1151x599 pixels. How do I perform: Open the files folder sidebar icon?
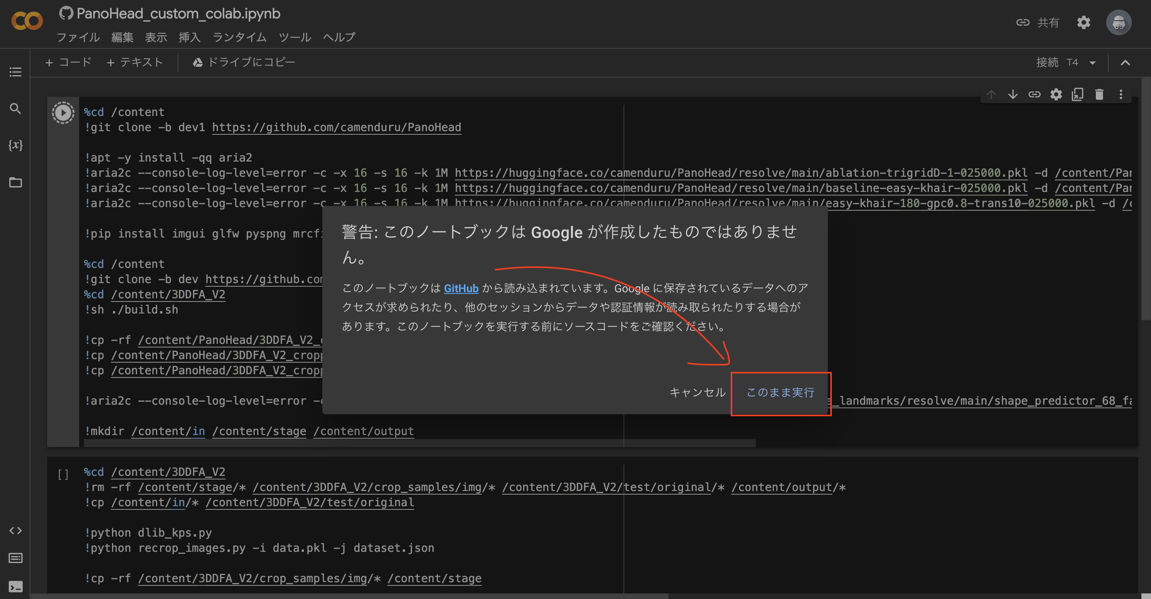pos(15,182)
